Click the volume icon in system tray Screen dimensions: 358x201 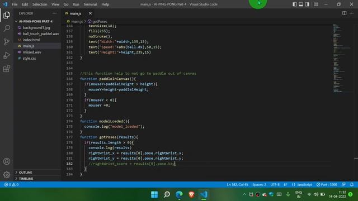tap(316, 194)
